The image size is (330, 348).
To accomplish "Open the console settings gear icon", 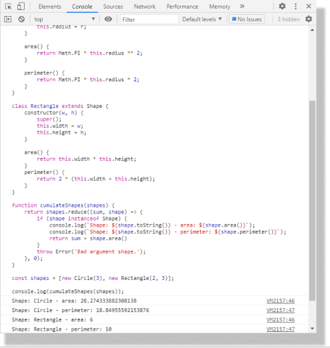I will click(309, 19).
